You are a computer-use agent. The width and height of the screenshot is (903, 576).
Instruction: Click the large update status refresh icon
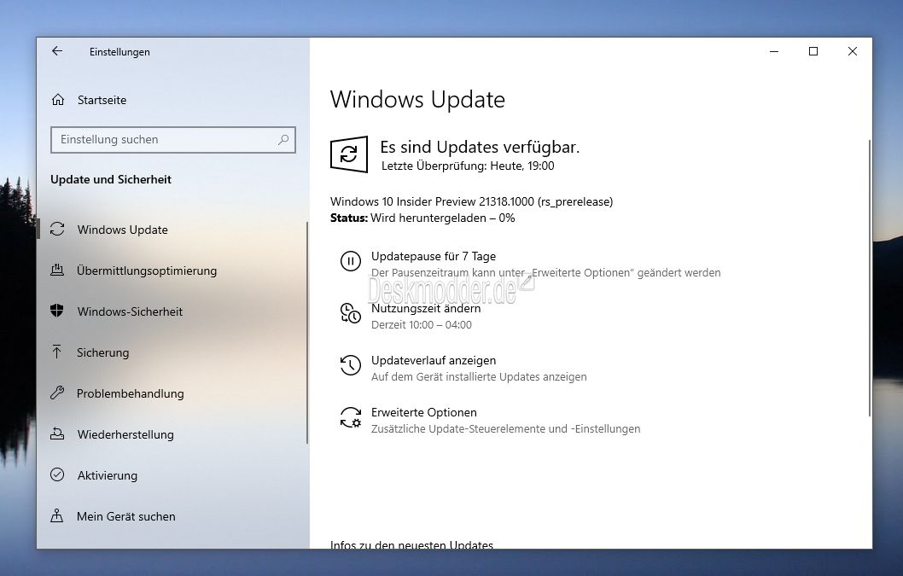(x=349, y=154)
